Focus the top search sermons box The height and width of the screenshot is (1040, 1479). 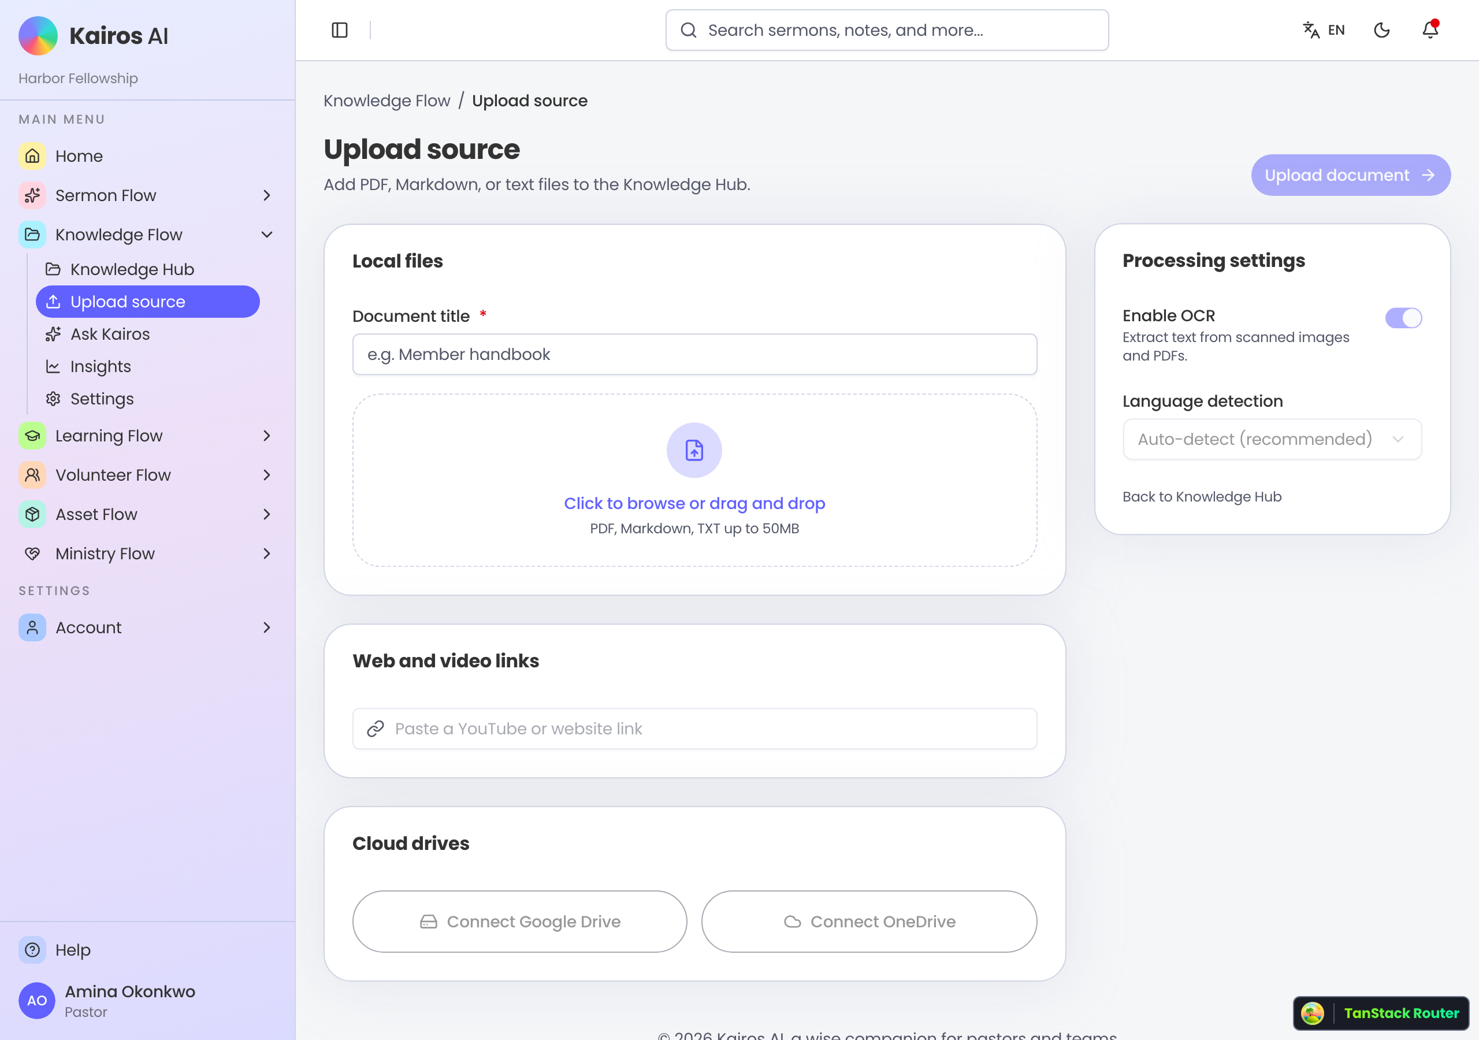tap(887, 30)
